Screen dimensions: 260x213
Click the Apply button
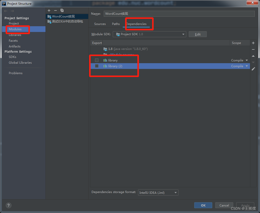click(x=245, y=205)
